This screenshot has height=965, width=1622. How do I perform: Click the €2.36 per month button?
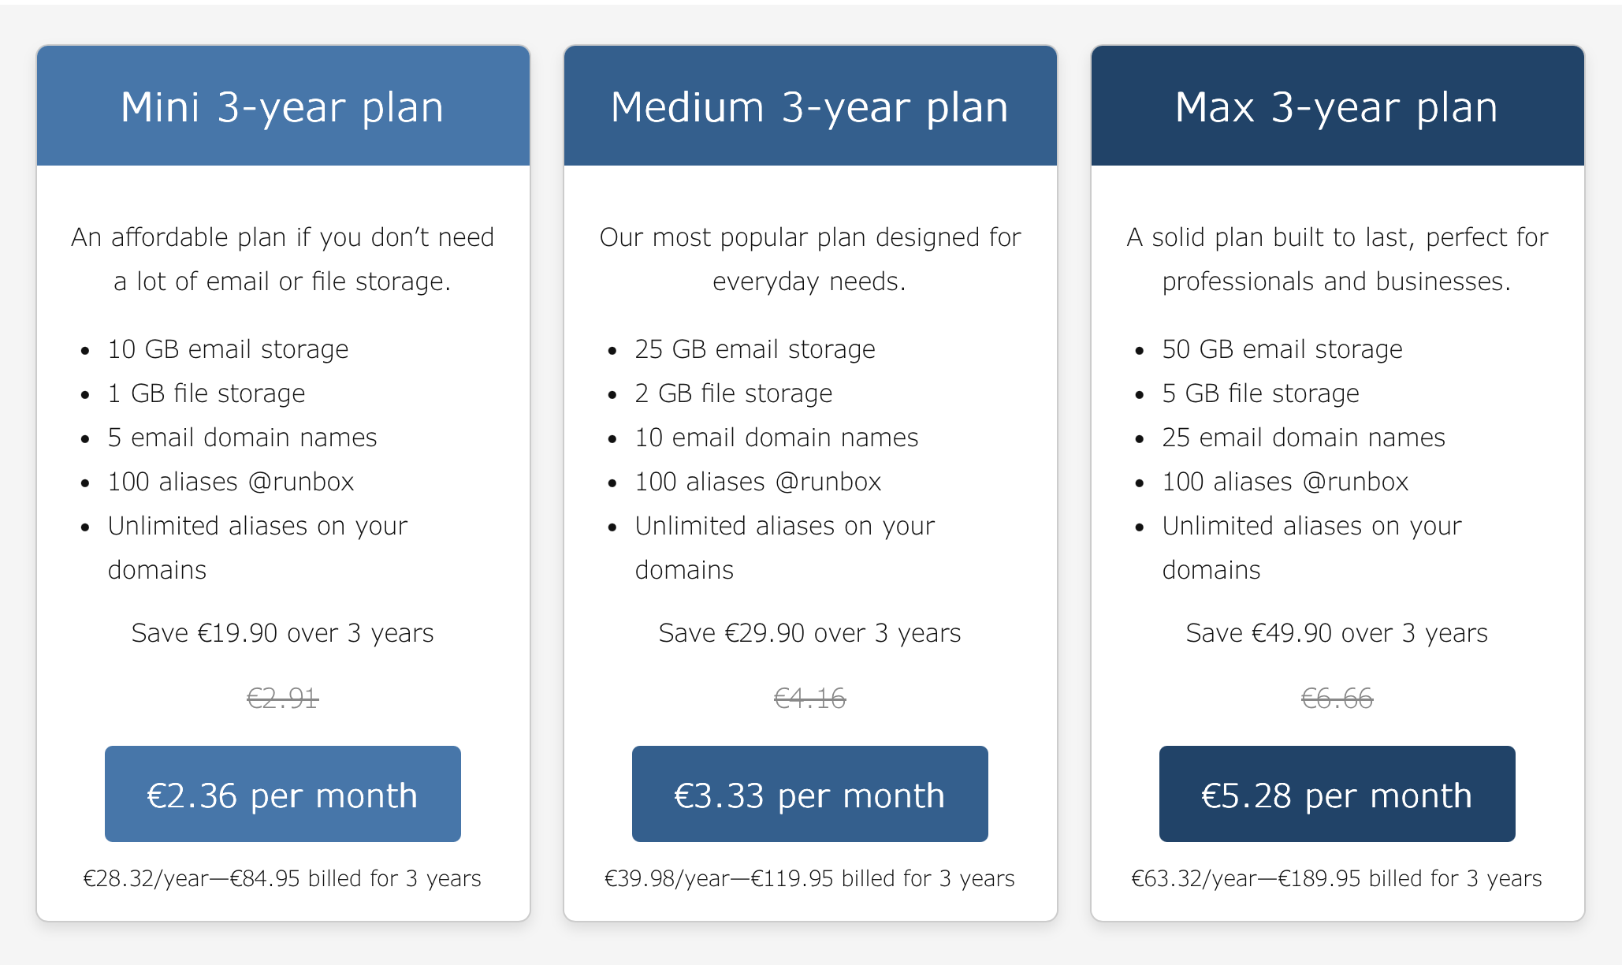(x=281, y=794)
